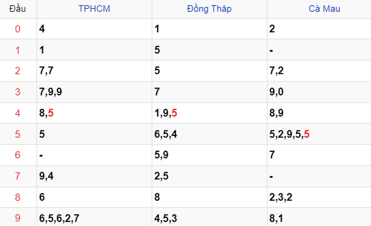This screenshot has width=371, height=226.
Task: Click TPHCM cell showing 9,4
Action: 94,176
